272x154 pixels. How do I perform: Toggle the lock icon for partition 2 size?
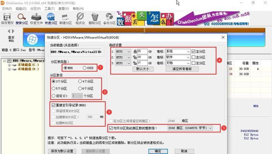coord(135,57)
